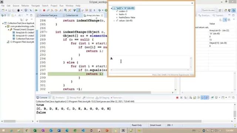Viewport: 237px width, 133px height.
Task: Click the Resume debug toolbar icon
Action: (36, 10)
